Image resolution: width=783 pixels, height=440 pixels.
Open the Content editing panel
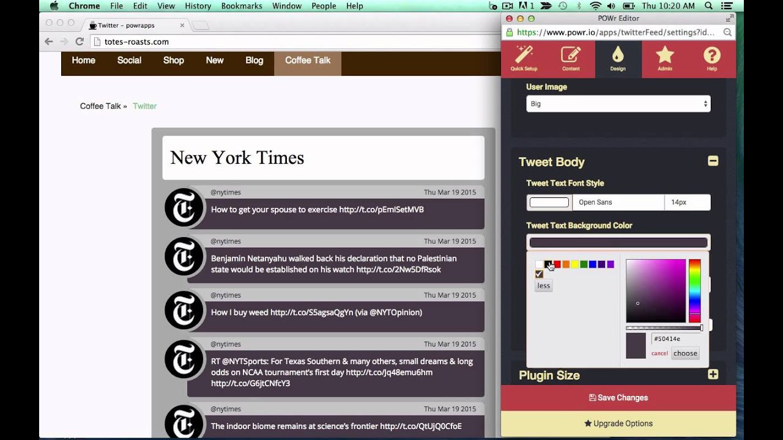(571, 59)
